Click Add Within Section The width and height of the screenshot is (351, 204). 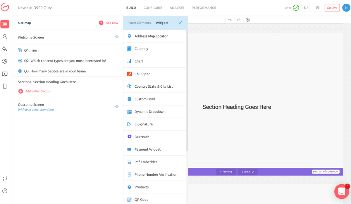(38, 91)
